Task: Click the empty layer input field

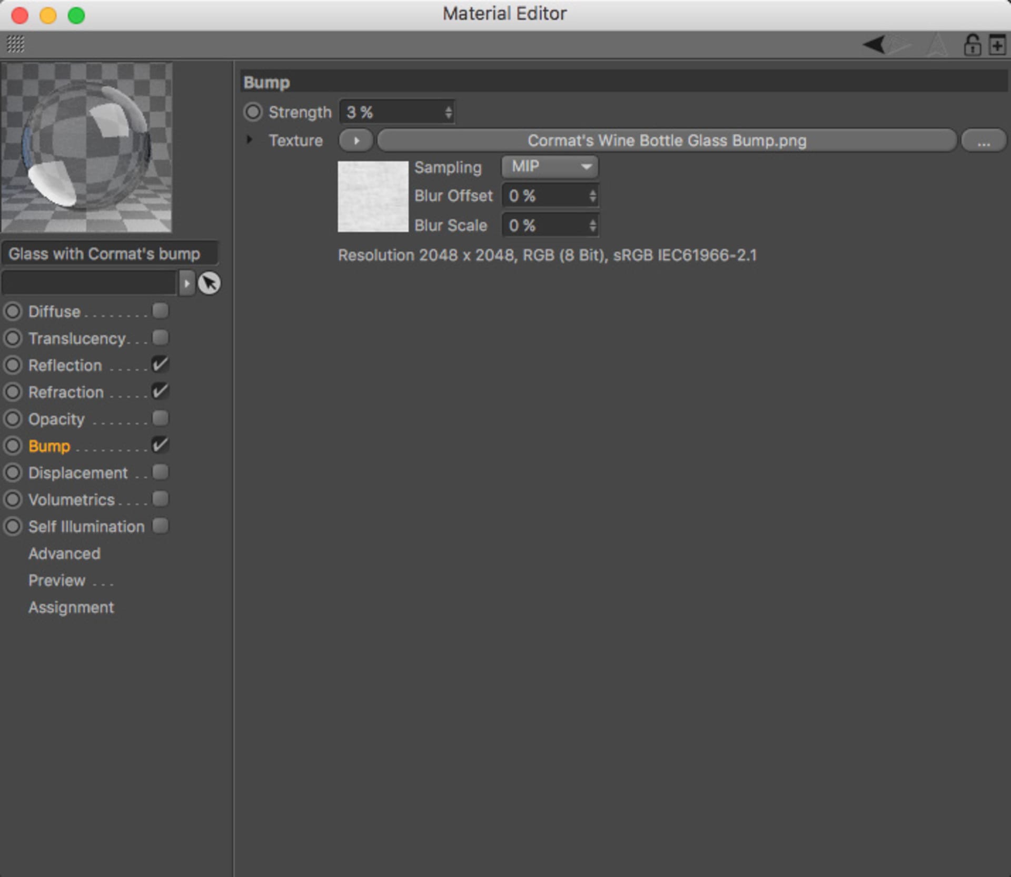Action: [90, 283]
